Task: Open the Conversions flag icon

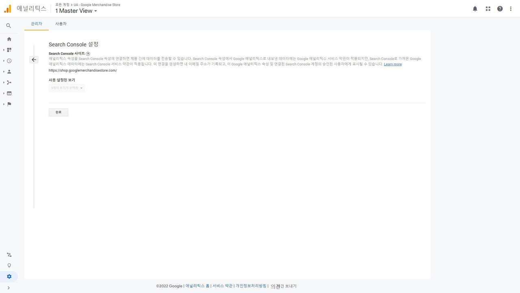Action: [x=9, y=104]
